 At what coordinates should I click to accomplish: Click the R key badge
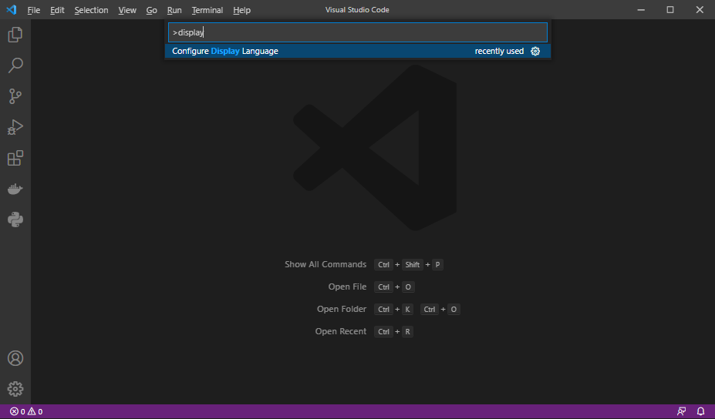click(407, 331)
